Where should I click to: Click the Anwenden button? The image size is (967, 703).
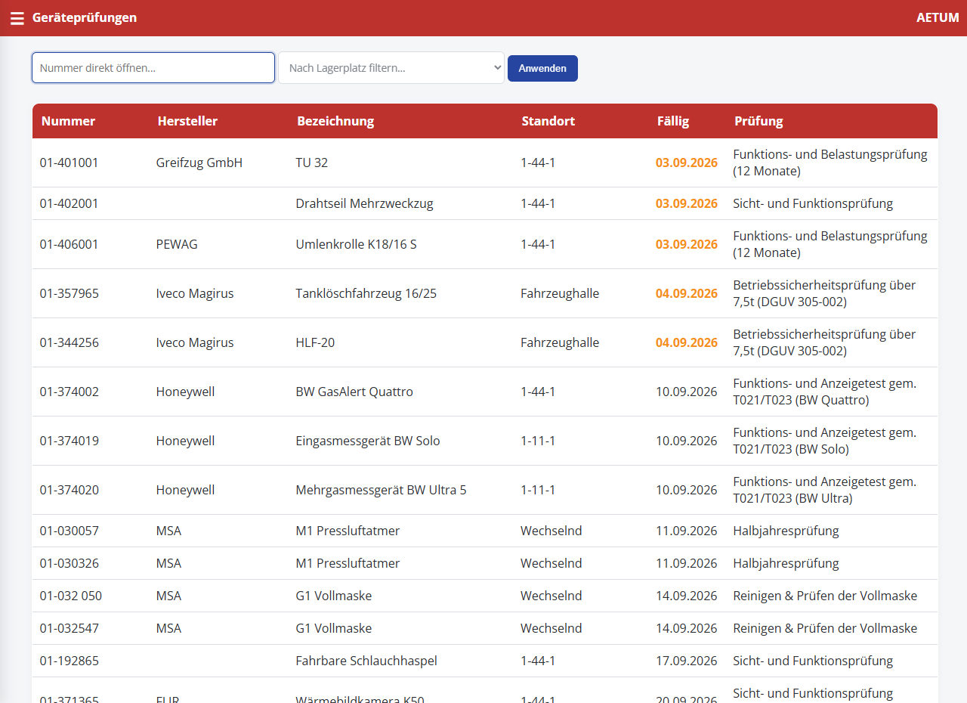542,68
